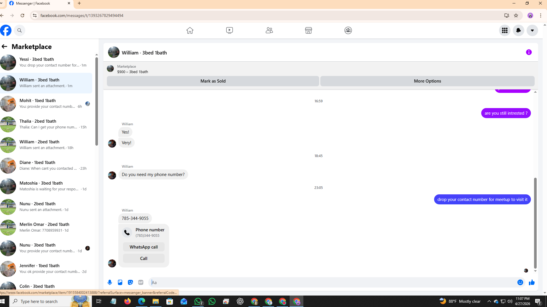Open the $900 – 3bed 1bath listing link
This screenshot has height=307, width=547.
(x=132, y=72)
